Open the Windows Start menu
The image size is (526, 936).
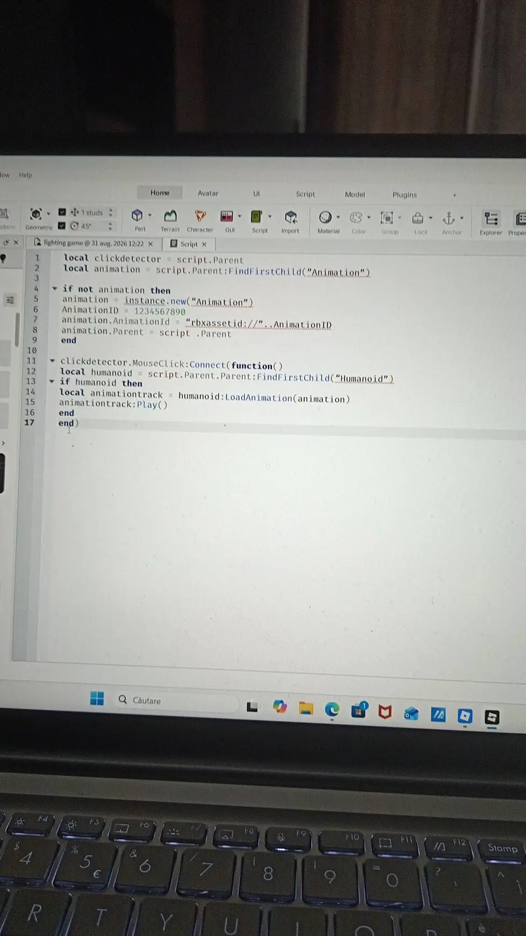97,698
